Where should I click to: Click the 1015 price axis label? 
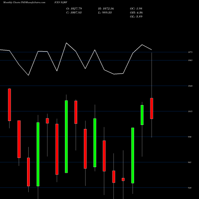(190, 111)
